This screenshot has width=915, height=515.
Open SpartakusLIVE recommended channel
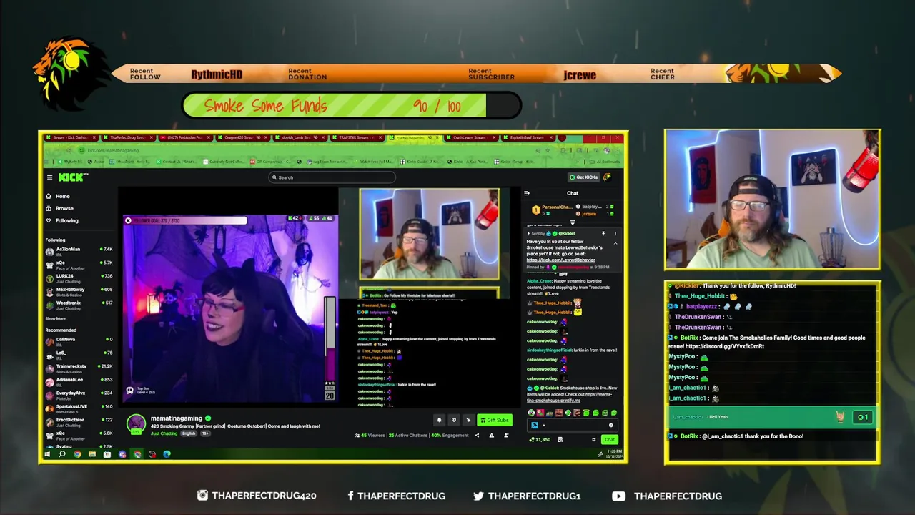pos(79,408)
